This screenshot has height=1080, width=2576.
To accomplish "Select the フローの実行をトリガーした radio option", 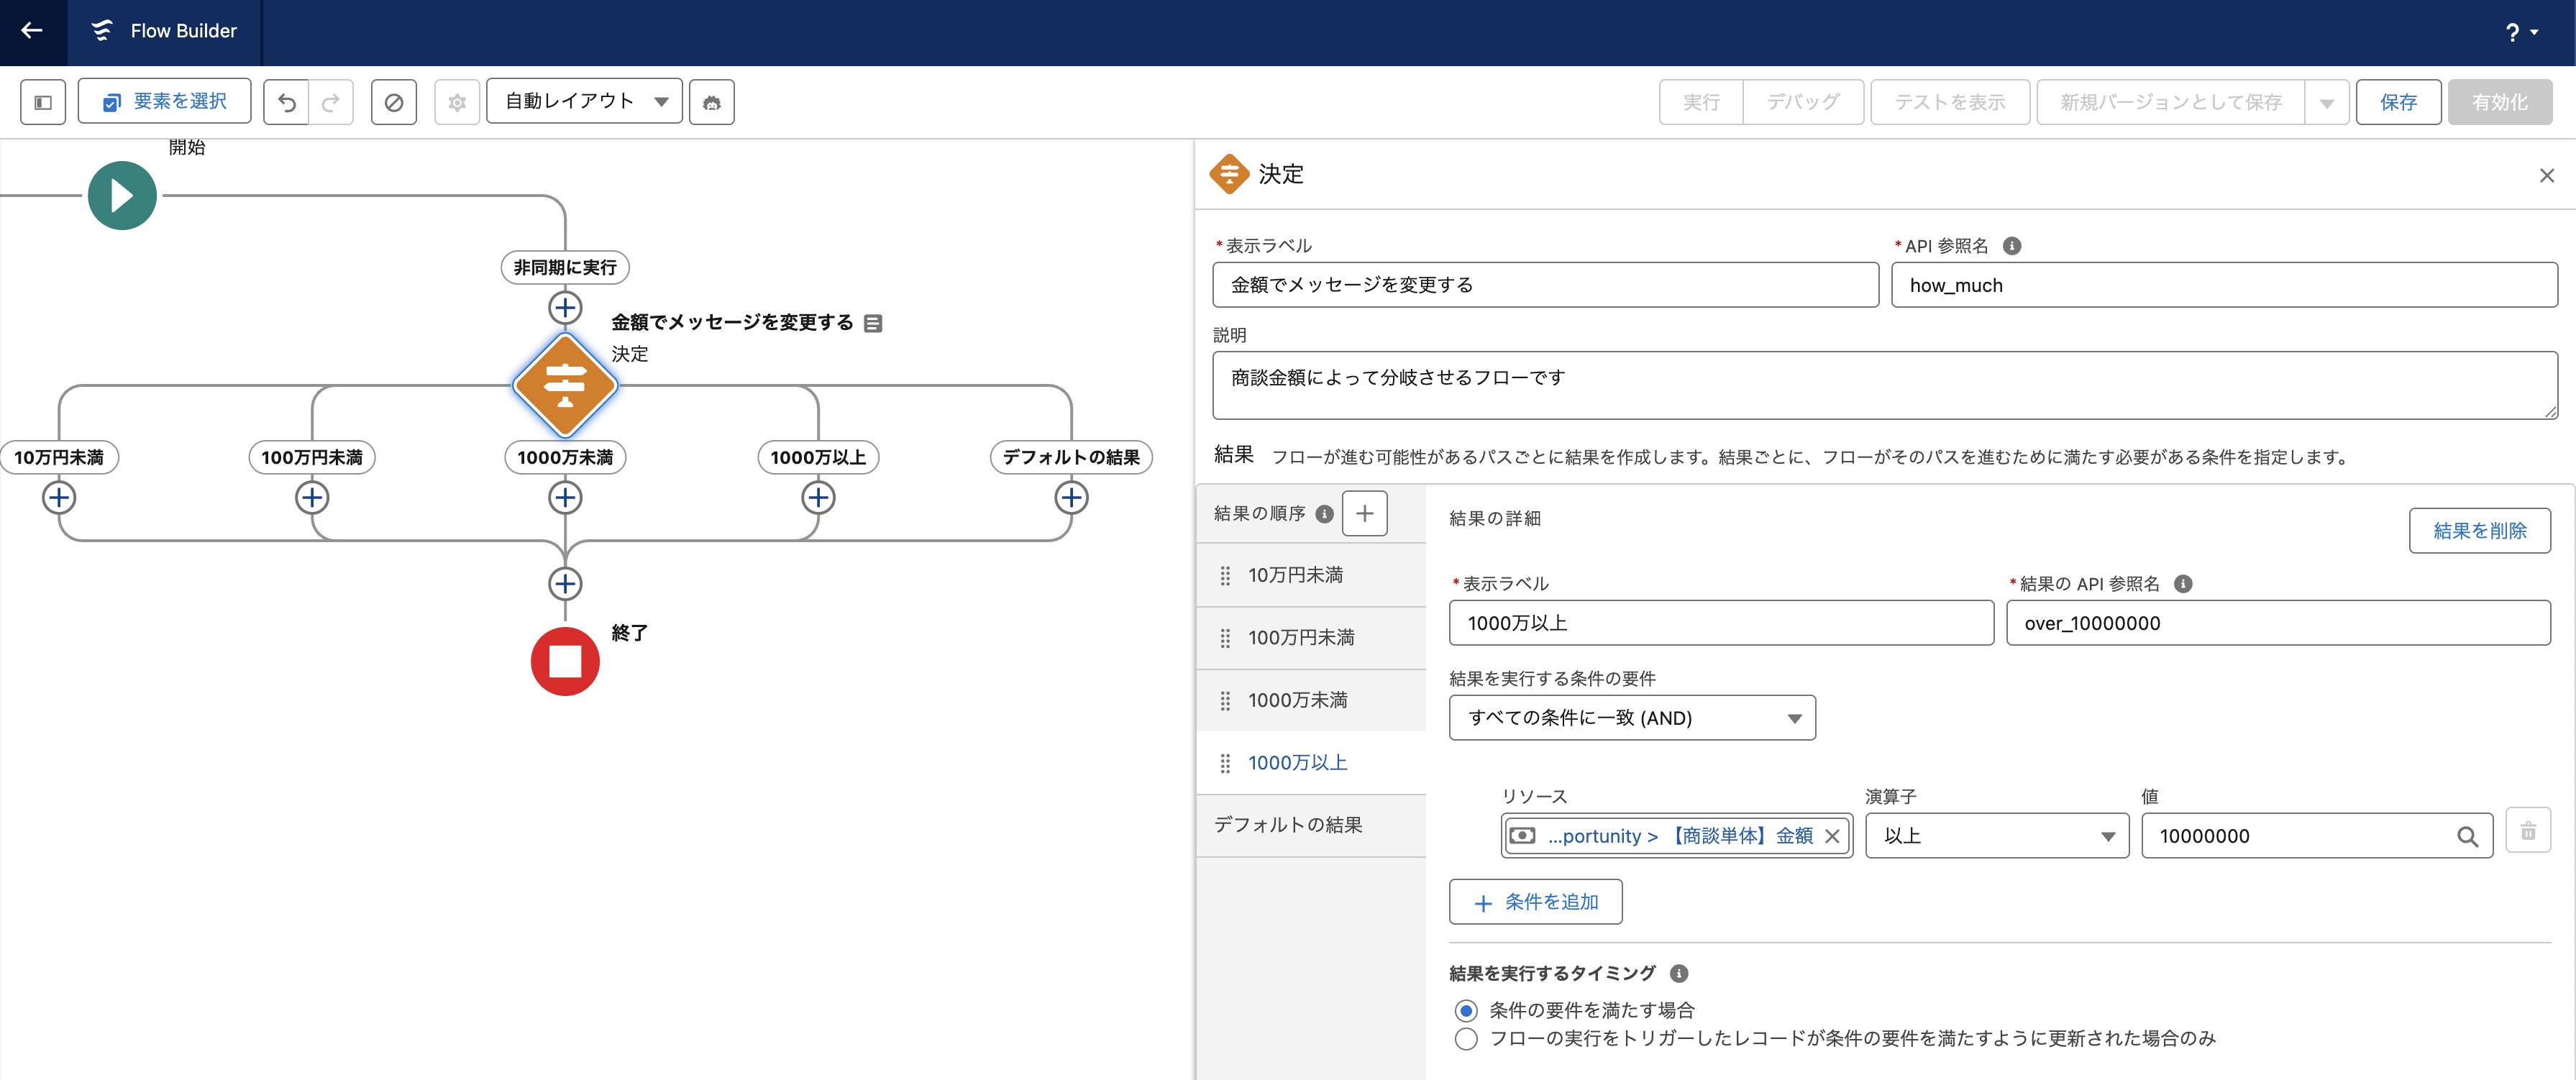I will click(x=1466, y=1040).
